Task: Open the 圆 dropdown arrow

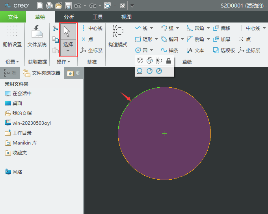Action: click(151, 50)
